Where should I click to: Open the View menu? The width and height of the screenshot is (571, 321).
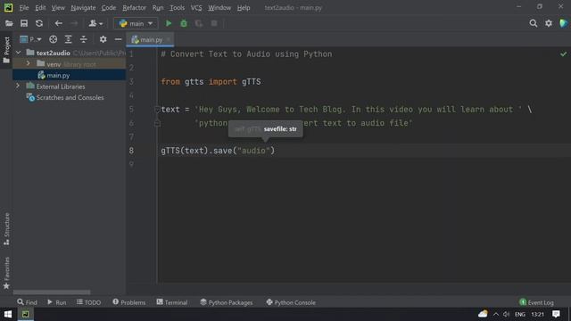58,8
